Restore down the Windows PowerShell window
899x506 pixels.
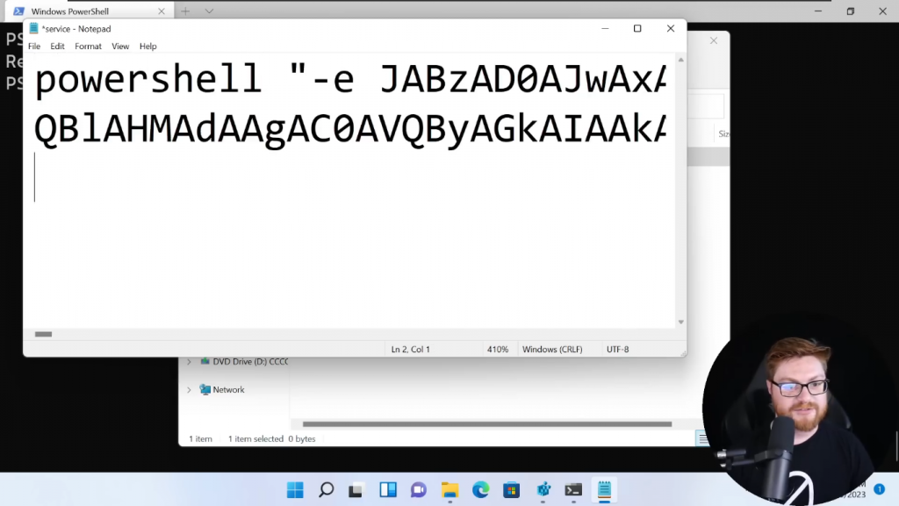[x=850, y=11]
